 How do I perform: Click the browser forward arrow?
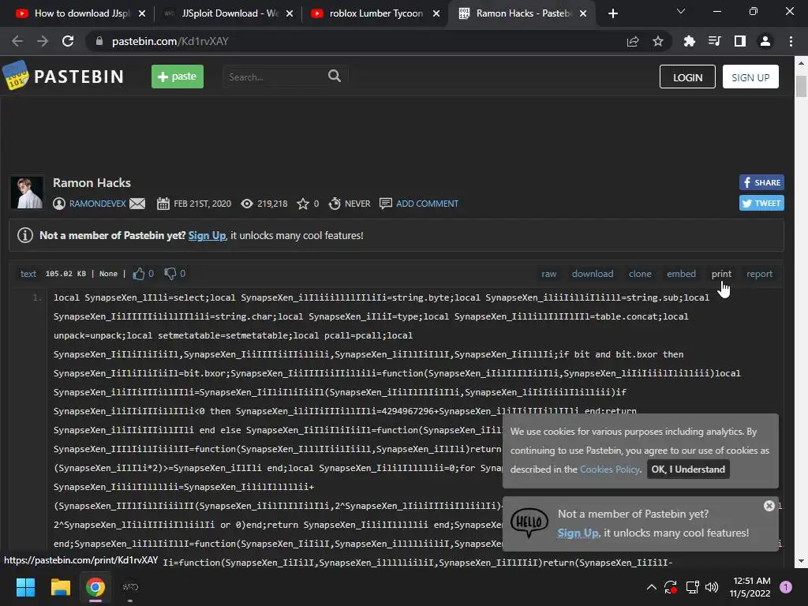click(43, 41)
